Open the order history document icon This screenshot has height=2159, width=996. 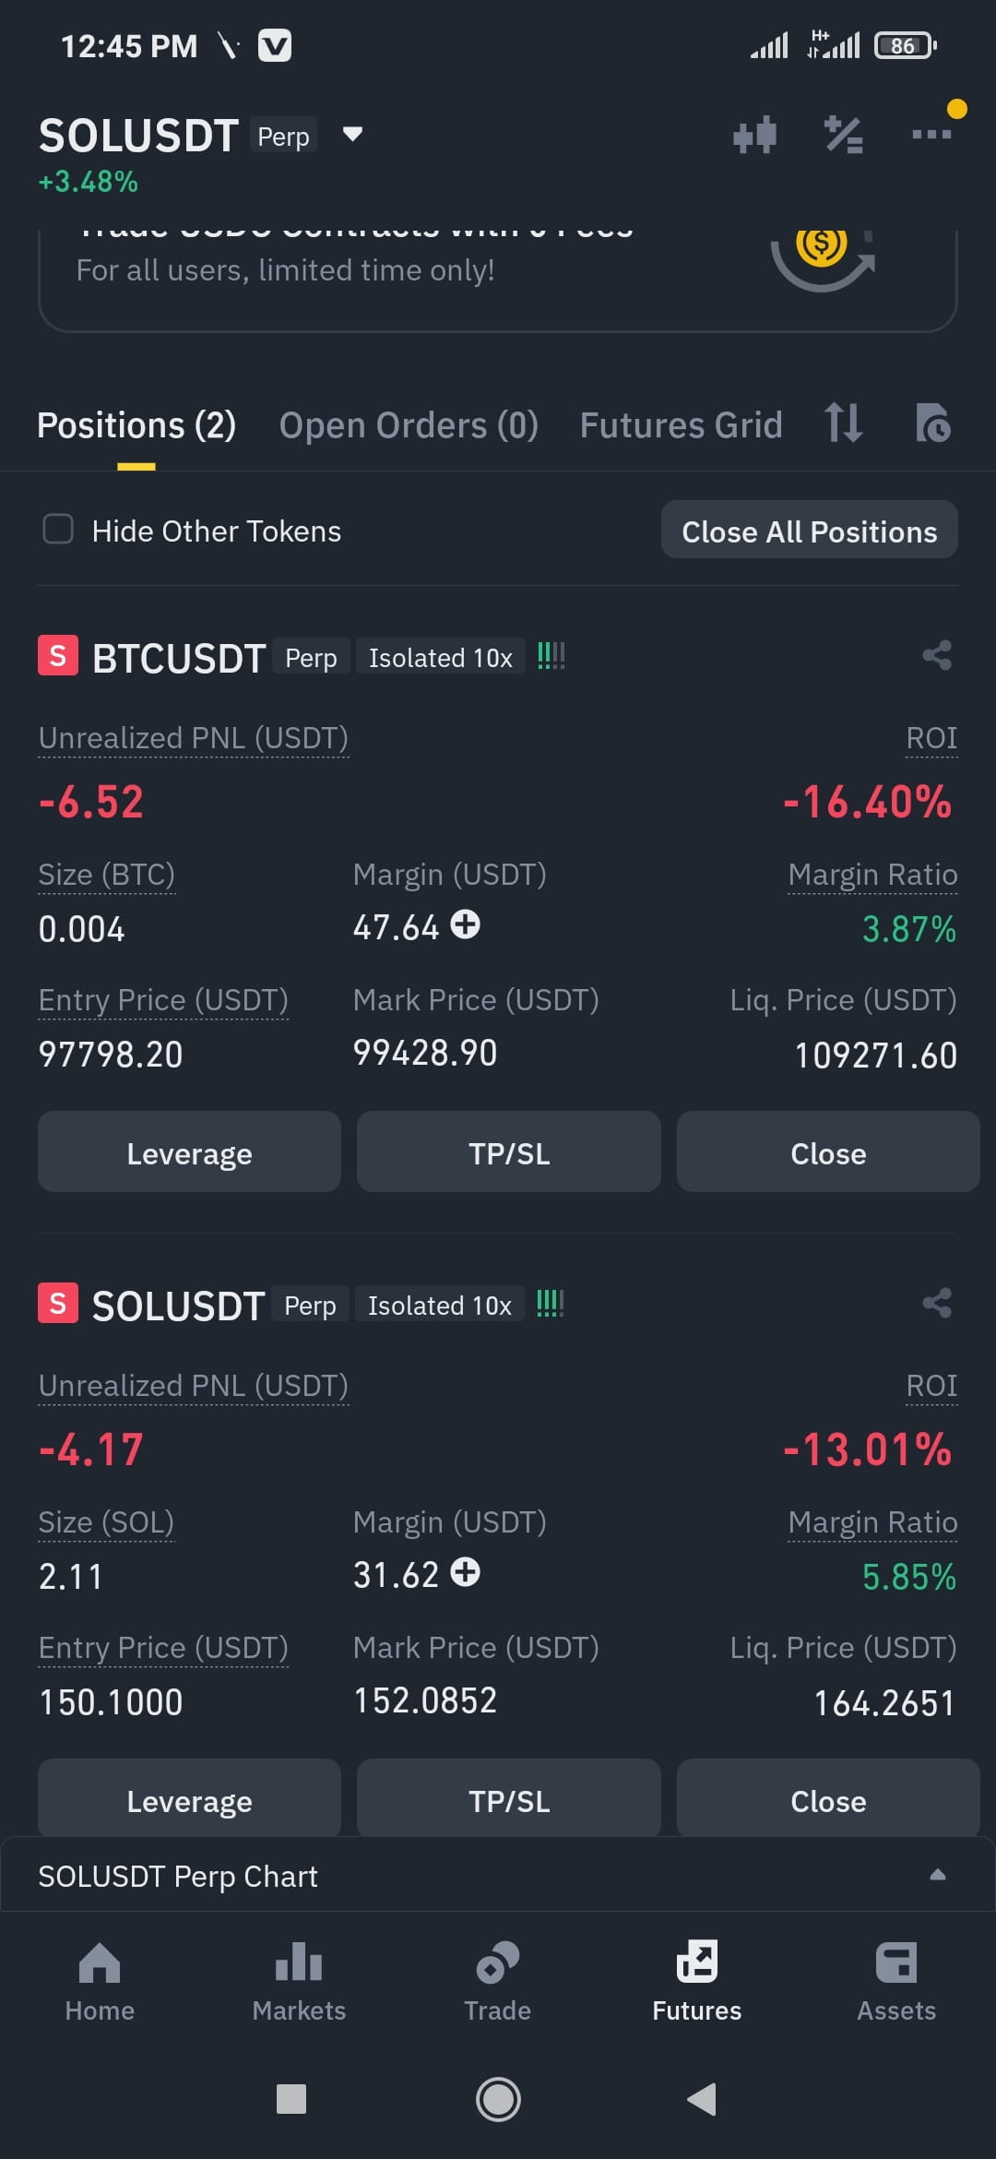click(933, 423)
